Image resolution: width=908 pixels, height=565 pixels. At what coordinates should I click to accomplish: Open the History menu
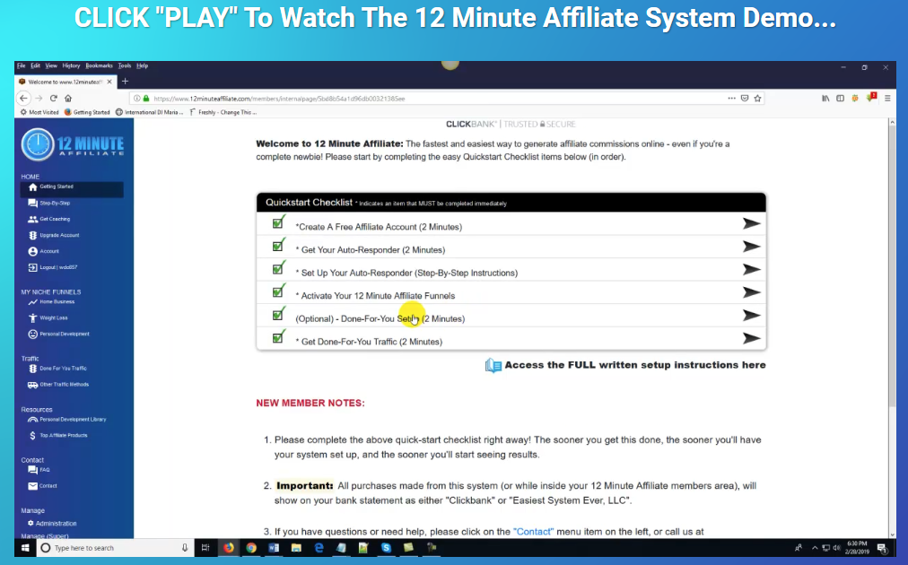(71, 65)
